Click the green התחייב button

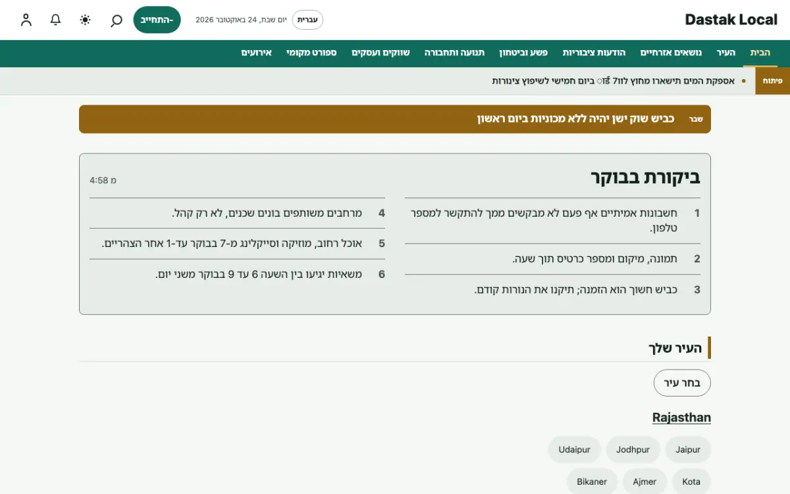[157, 20]
